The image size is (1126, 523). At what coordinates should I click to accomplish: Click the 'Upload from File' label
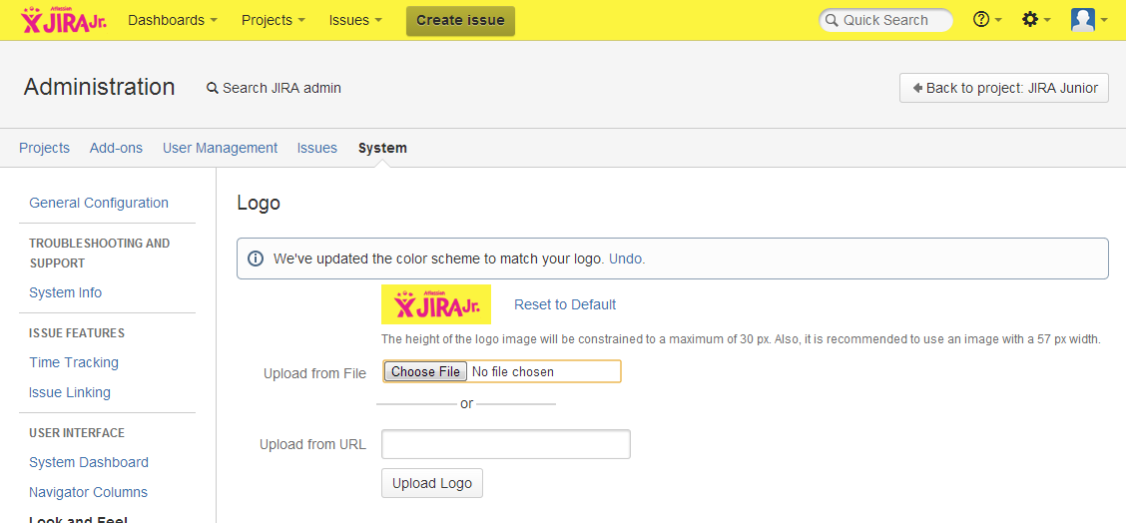coord(314,373)
